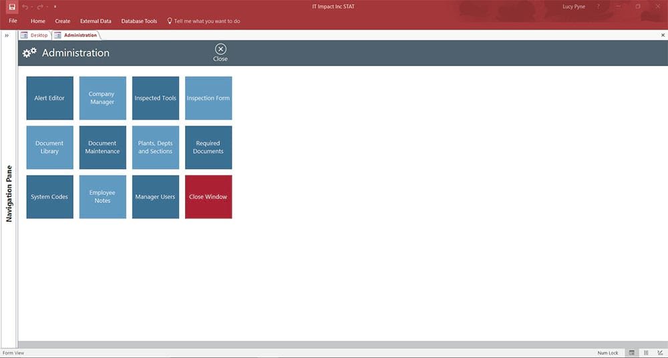Click the circled X Close icon
The width and height of the screenshot is (668, 358).
(x=220, y=49)
